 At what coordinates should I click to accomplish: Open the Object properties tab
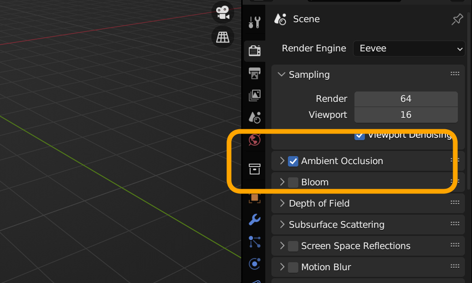pos(255,198)
